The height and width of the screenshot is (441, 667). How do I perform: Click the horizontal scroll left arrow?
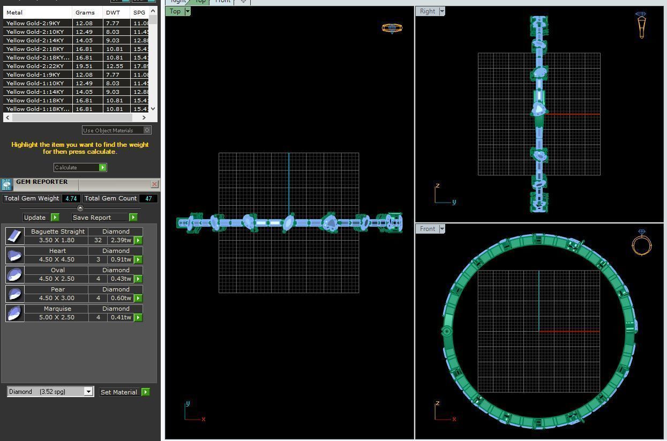[7, 117]
